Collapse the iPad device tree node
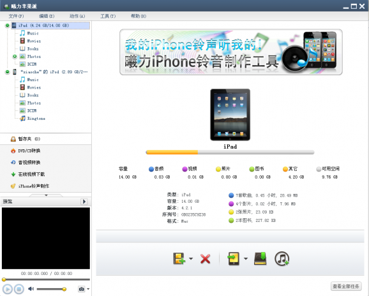This screenshot has width=369, height=296. click(7, 26)
